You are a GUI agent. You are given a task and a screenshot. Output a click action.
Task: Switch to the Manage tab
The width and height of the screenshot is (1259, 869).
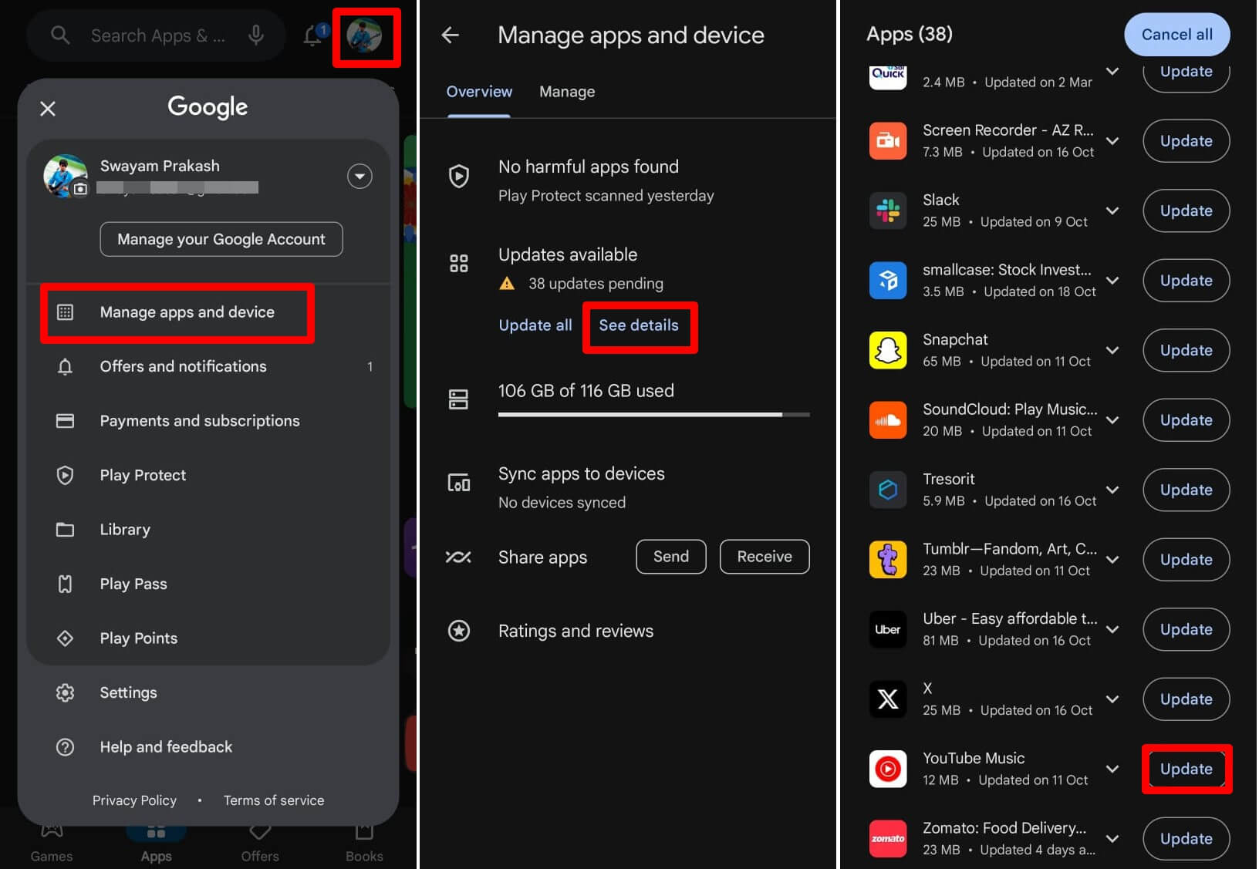(567, 92)
